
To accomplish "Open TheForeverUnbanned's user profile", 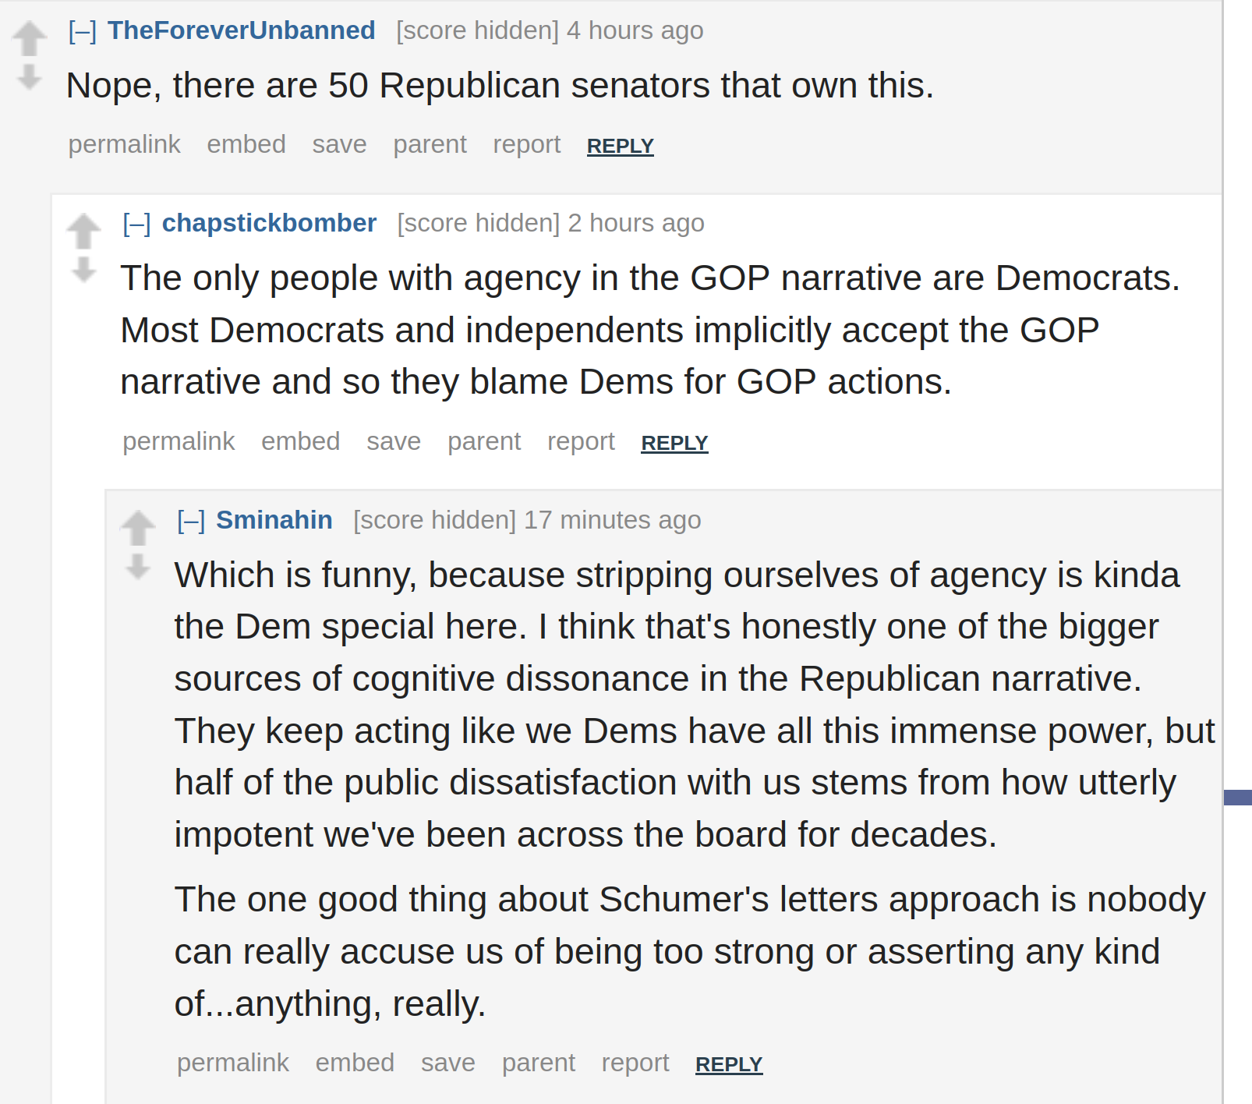I will point(241,30).
